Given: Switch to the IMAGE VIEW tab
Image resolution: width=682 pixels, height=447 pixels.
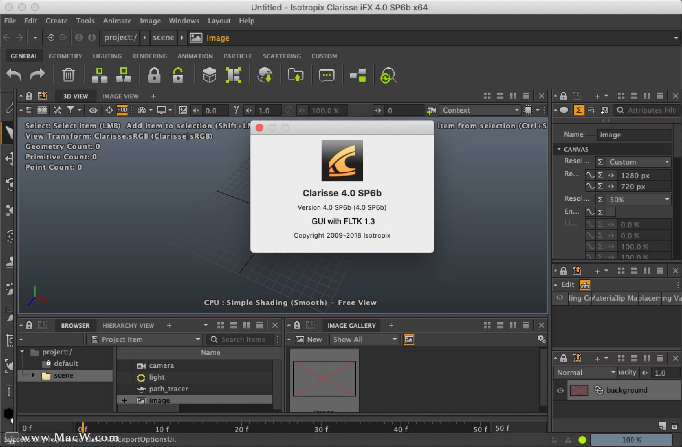Looking at the screenshot, I should pos(120,96).
